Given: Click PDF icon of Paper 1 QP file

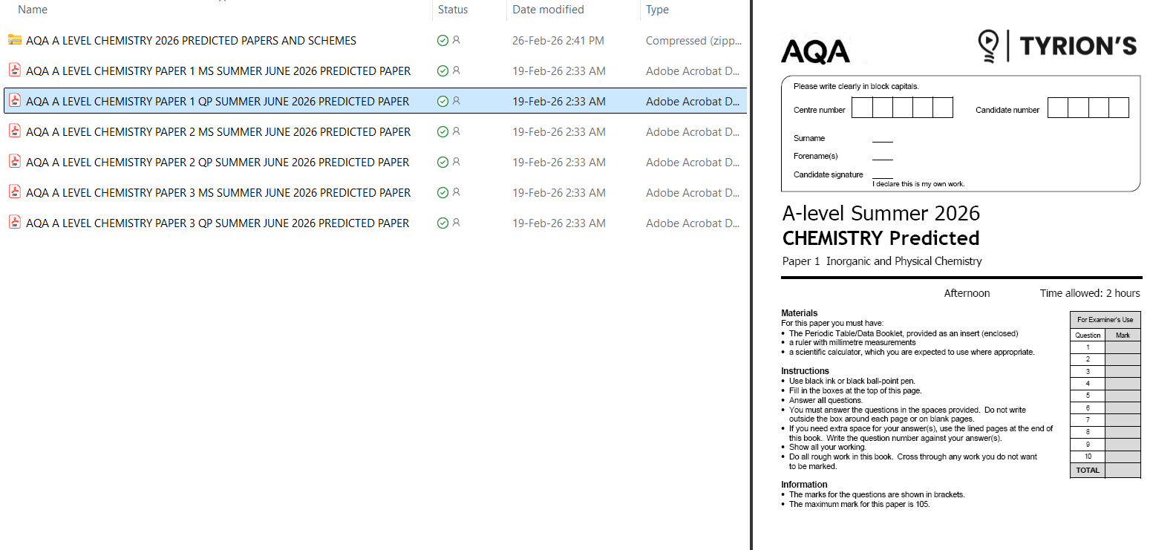Looking at the screenshot, I should (15, 101).
